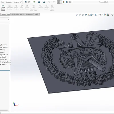Image resolution: width=114 pixels, height=114 pixels.
Task: Expand the Undo history dropdown arrow
Action: pos(51,2)
